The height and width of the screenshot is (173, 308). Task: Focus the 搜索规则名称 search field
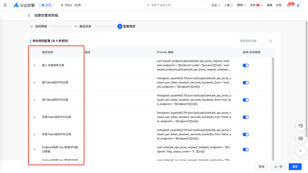256,41
